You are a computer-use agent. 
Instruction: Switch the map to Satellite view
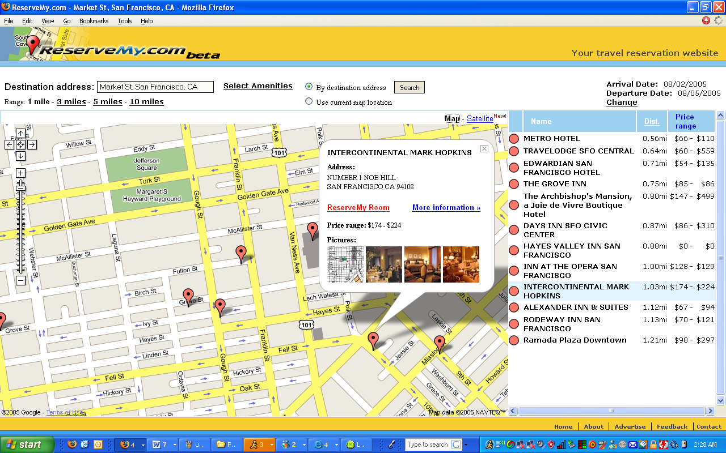pyautogui.click(x=480, y=119)
